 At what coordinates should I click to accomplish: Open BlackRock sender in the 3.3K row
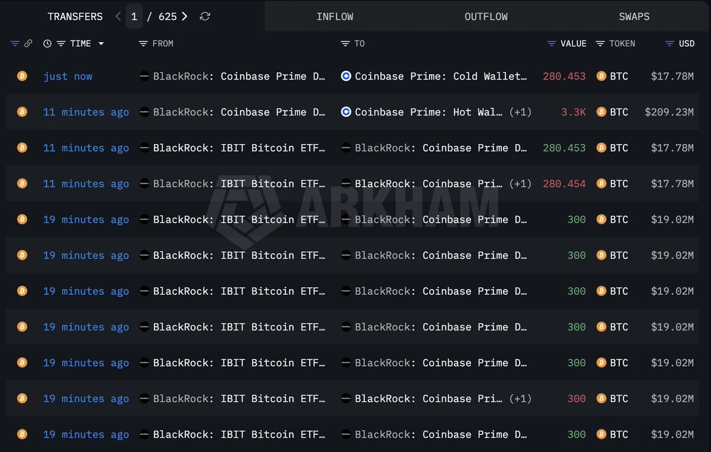[232, 112]
